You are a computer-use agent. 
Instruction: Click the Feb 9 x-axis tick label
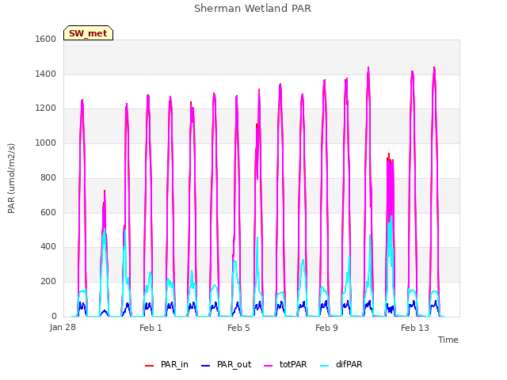point(326,328)
